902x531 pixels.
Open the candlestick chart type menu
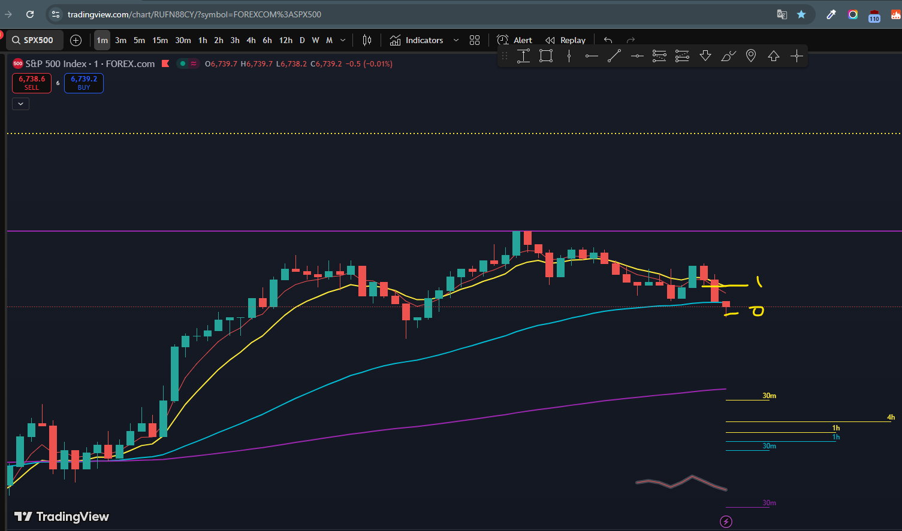pos(367,40)
